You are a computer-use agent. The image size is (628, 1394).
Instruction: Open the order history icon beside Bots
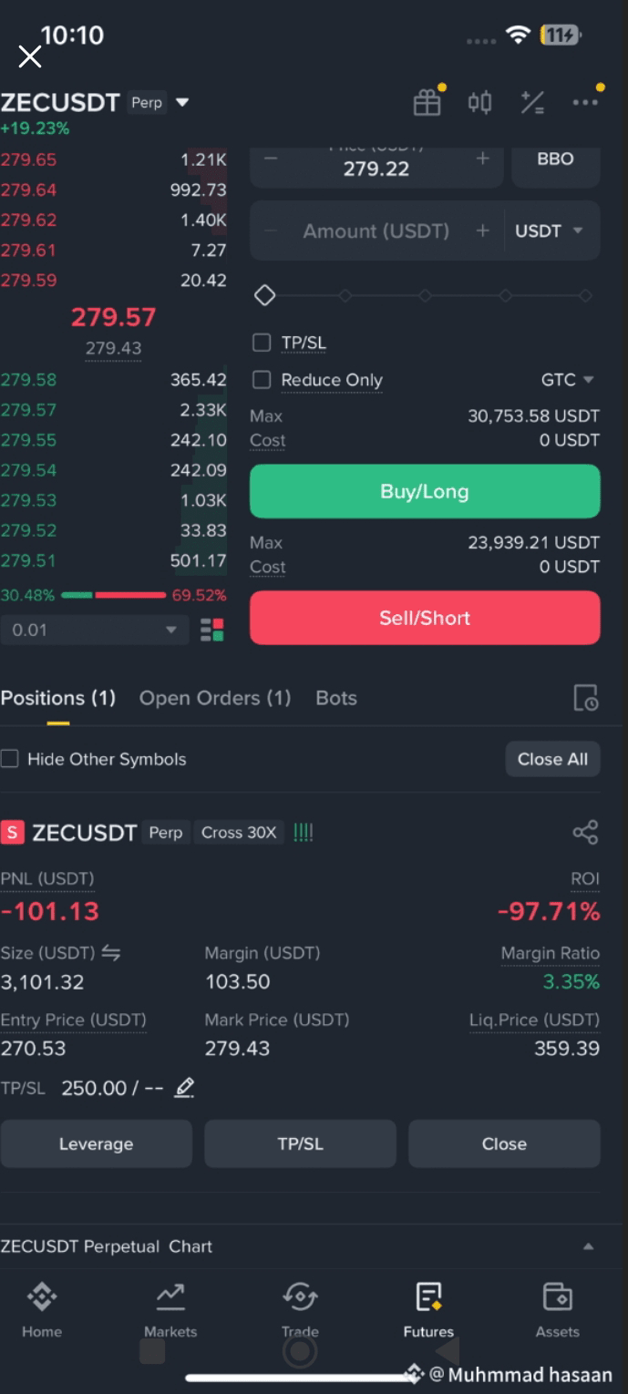[x=585, y=698]
